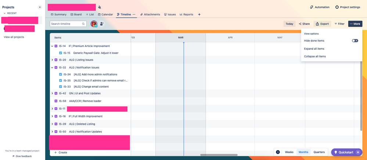Click the IS-42 epic icon

56,93
